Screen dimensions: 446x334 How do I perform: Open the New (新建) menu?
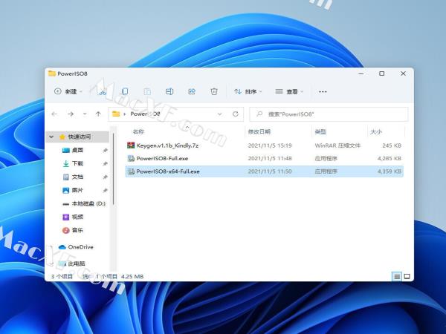[68, 91]
